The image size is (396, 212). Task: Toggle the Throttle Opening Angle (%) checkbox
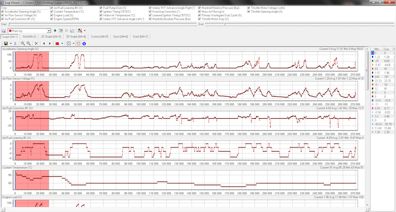[x=249, y=12]
